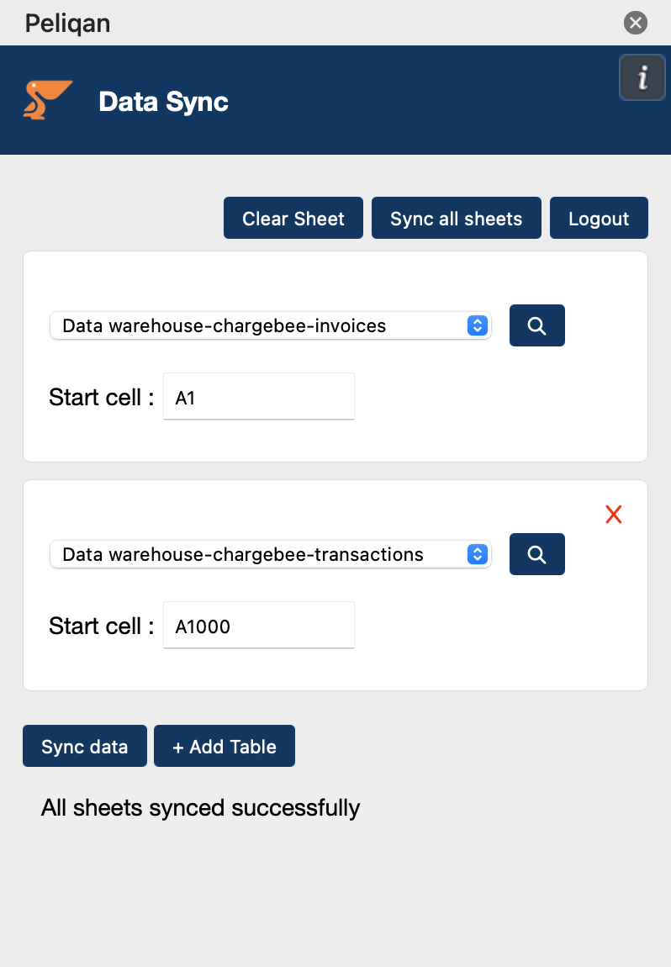Click the Peliqan title text
Screen dimensions: 671x967
[68, 24]
